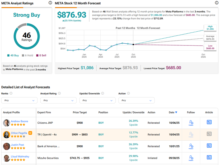
Task: Open article icon for Lloyd Walmsley row
Action: click(209, 157)
